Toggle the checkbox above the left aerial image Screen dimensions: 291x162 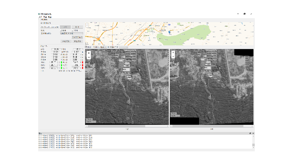86,47
